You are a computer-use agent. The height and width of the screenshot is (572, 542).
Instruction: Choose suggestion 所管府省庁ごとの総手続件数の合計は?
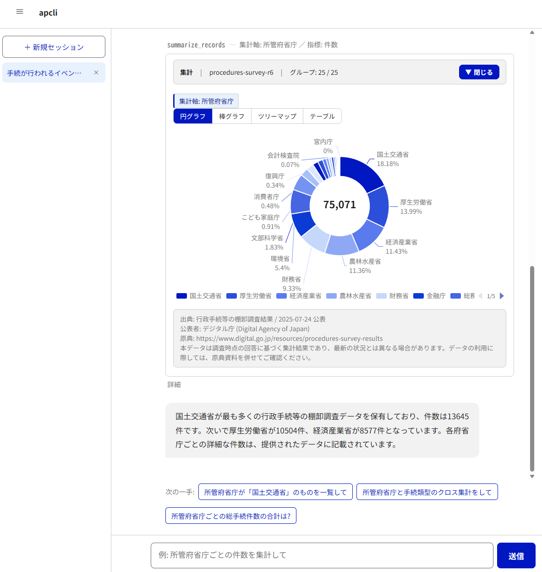point(231,516)
